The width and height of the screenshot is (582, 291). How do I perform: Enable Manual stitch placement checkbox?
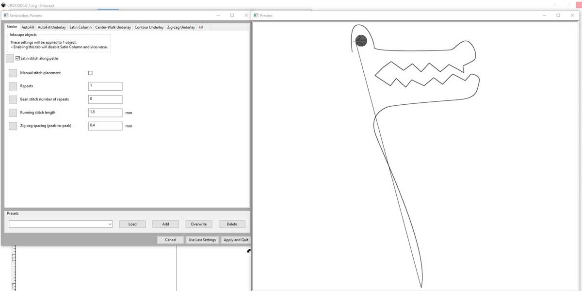pos(90,73)
